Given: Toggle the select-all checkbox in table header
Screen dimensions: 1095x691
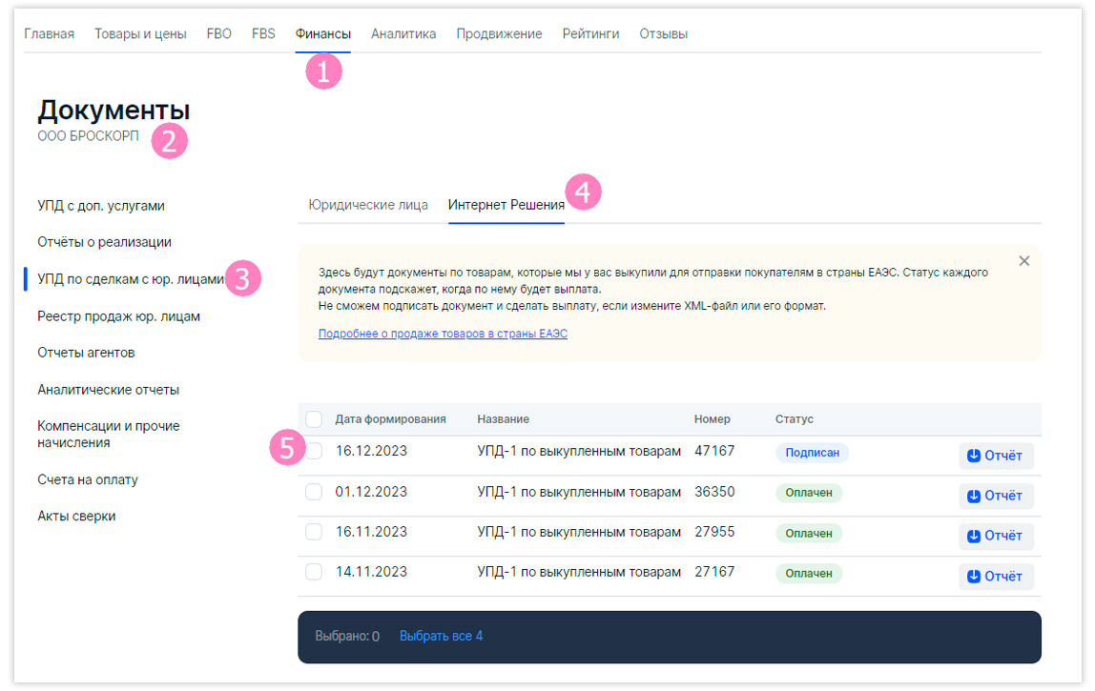Looking at the screenshot, I should point(314,419).
